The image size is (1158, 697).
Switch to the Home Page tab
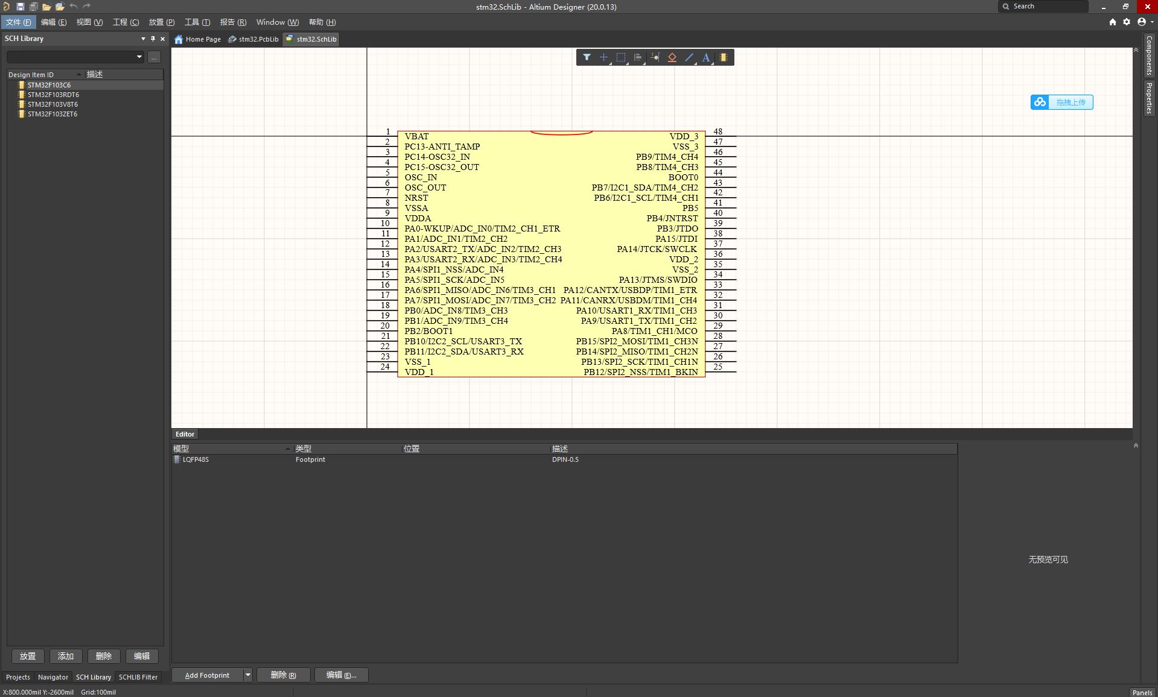coord(197,39)
